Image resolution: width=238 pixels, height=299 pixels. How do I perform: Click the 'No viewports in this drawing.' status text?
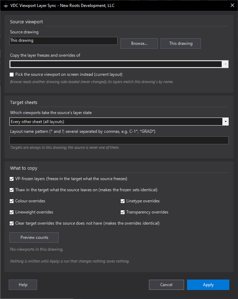pyautogui.click(x=37, y=249)
